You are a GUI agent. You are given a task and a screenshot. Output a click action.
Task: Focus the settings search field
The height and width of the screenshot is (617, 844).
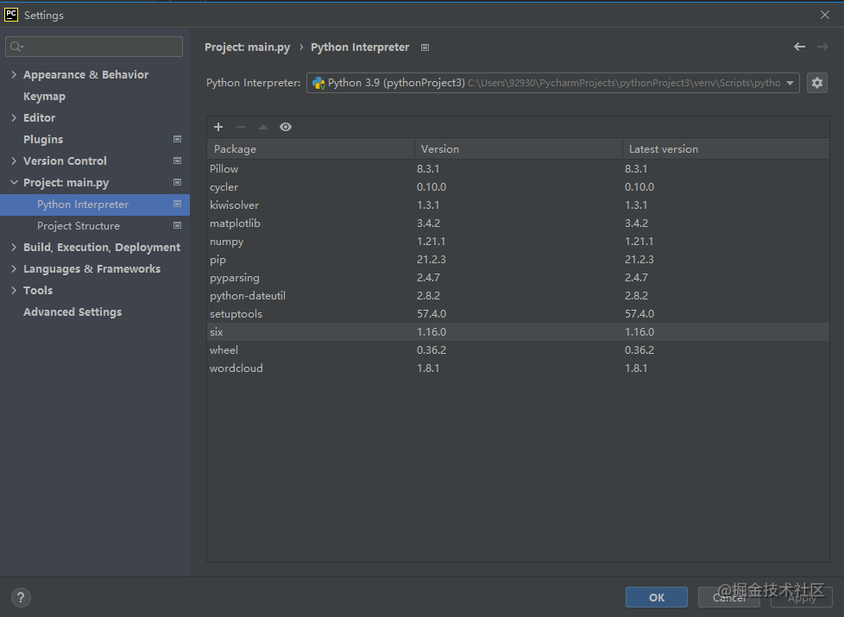pos(94,47)
